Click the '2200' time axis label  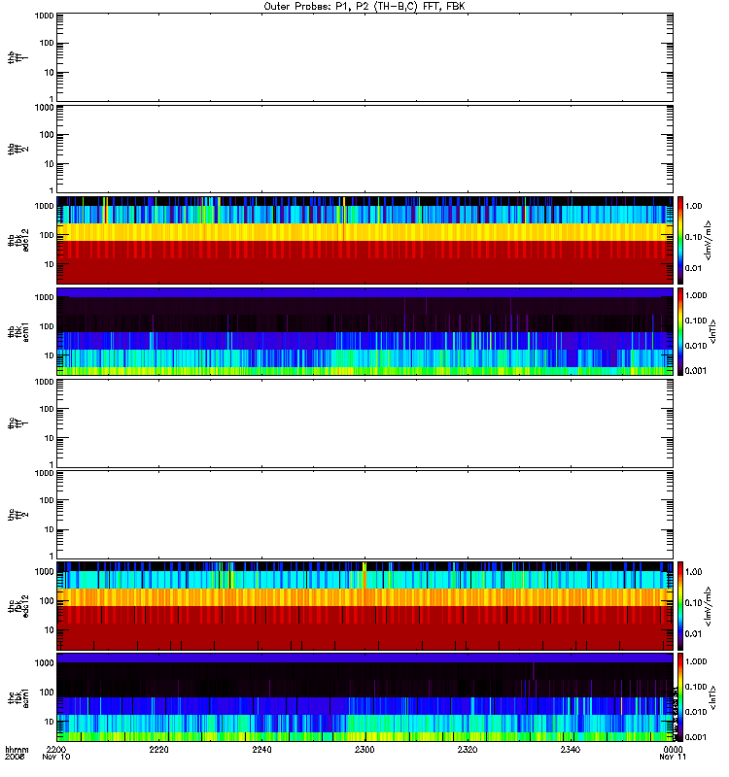(x=56, y=749)
